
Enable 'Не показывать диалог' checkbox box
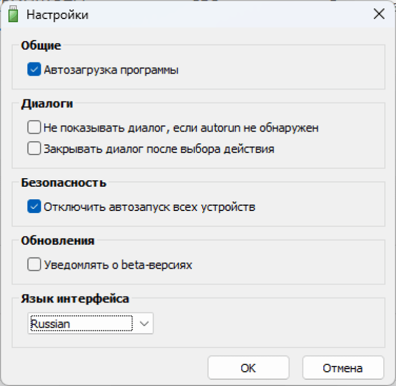tap(34, 127)
